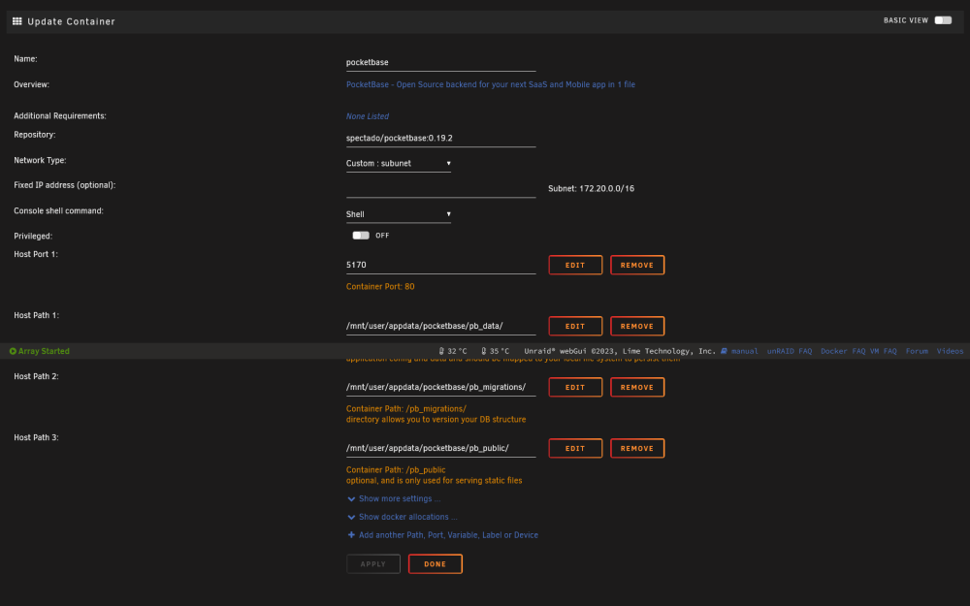Toggle the Privileged switch on
Viewport: 970px width, 606px height.
[361, 236]
